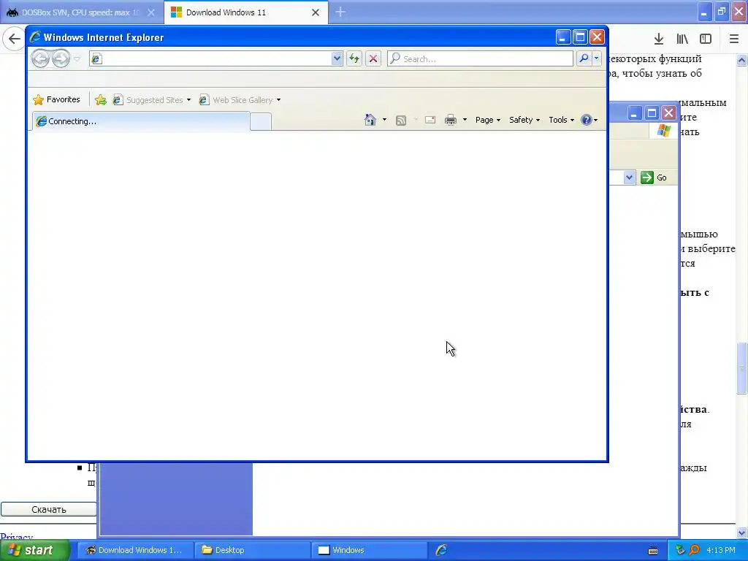Click the system tray keyboard icon
The width and height of the screenshot is (748, 561).
coord(653,551)
